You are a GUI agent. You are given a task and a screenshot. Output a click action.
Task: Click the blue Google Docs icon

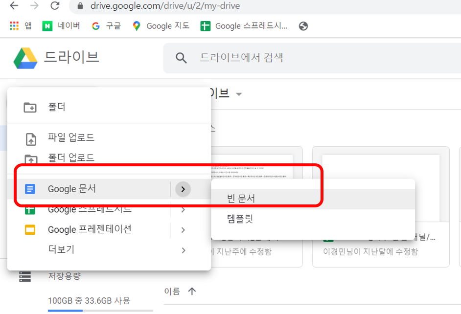(30, 189)
